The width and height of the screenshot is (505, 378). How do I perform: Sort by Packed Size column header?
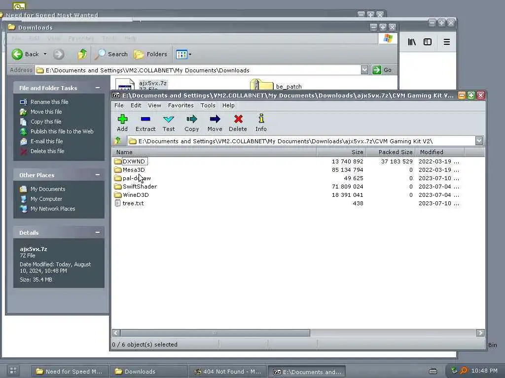tap(391, 152)
